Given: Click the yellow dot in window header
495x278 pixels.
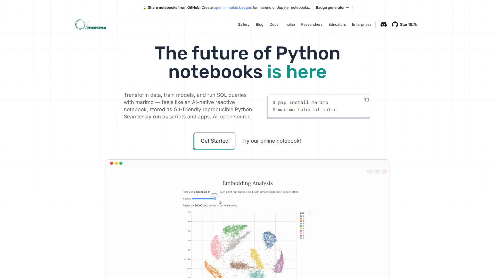Looking at the screenshot, I should coord(116,163).
